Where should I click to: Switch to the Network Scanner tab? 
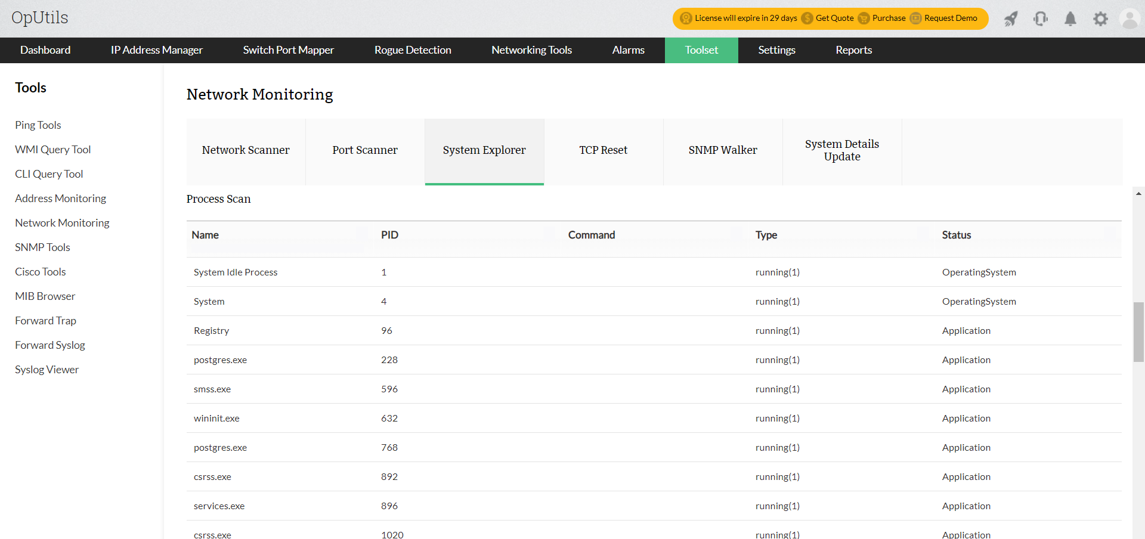coord(246,151)
